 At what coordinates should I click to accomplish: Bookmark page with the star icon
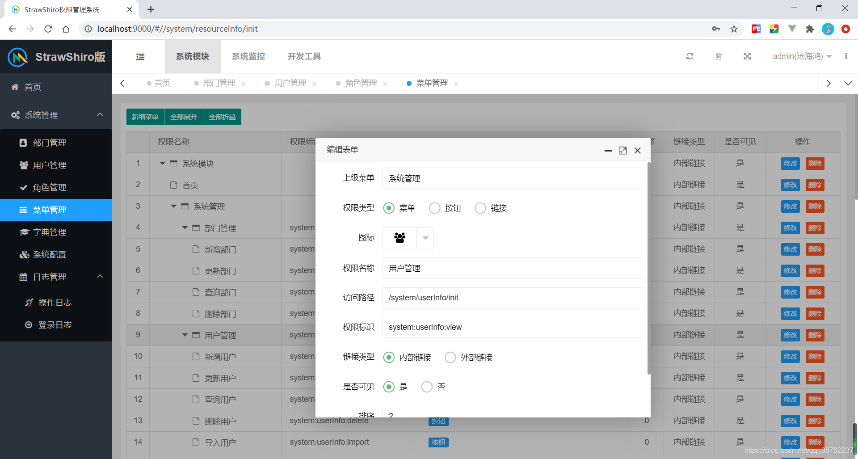[x=734, y=29]
